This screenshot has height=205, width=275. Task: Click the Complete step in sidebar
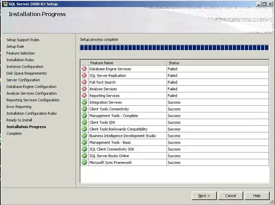click(x=14, y=133)
